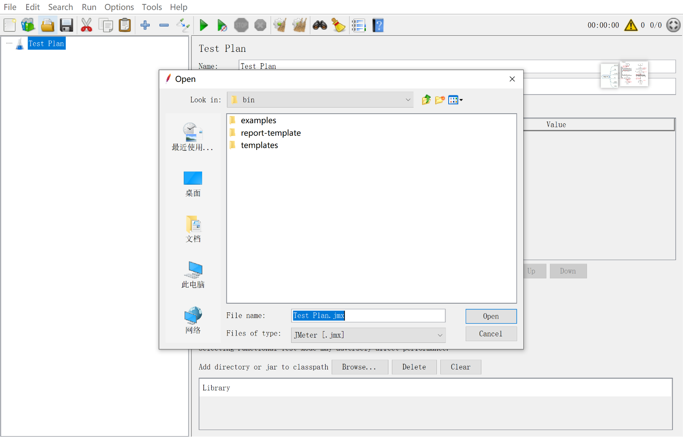This screenshot has height=437, width=683.
Task: Open the Files of type dropdown
Action: pyautogui.click(x=440, y=335)
